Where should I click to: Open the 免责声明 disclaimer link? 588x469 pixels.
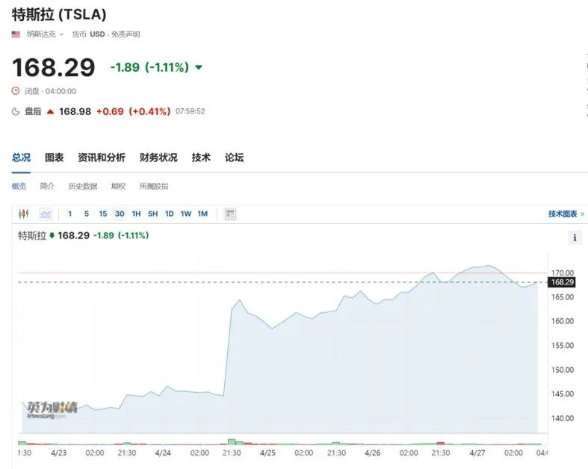(126, 34)
